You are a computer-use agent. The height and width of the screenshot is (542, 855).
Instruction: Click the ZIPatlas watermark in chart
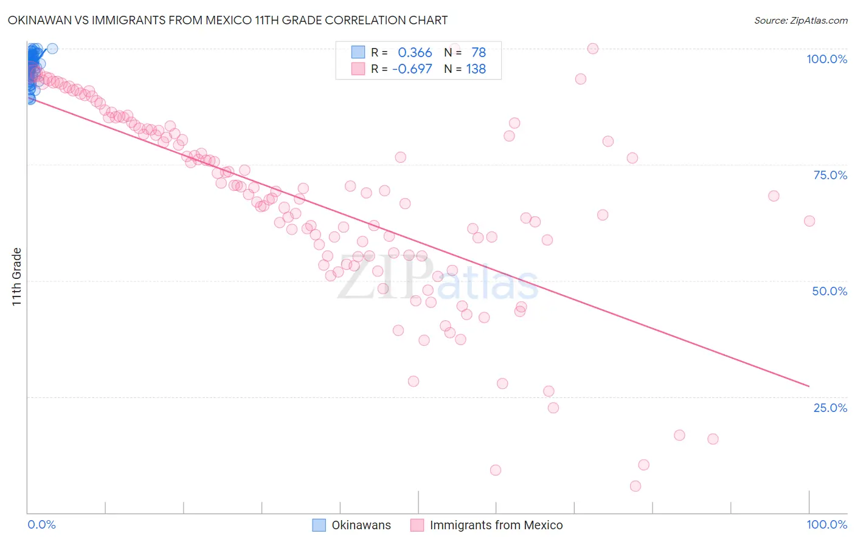(x=438, y=280)
